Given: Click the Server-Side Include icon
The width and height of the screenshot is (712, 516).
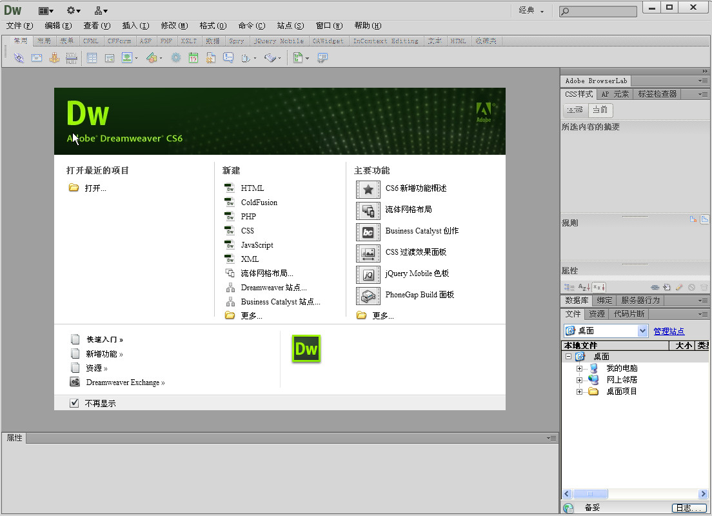Looking at the screenshot, I should click(x=211, y=57).
